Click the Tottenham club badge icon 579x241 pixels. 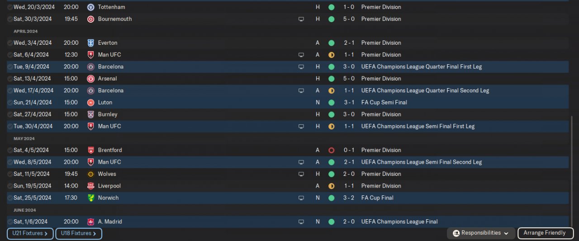(x=90, y=7)
